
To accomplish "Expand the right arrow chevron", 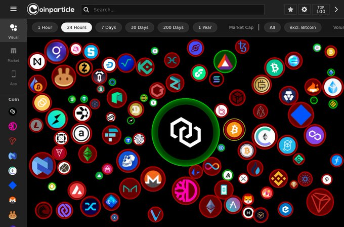I will (336, 10).
